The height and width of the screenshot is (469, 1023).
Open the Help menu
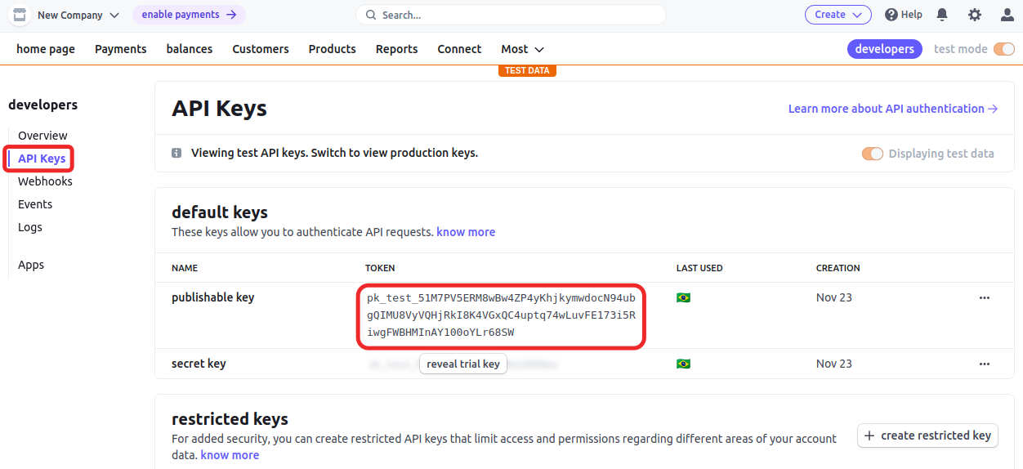[x=904, y=15]
